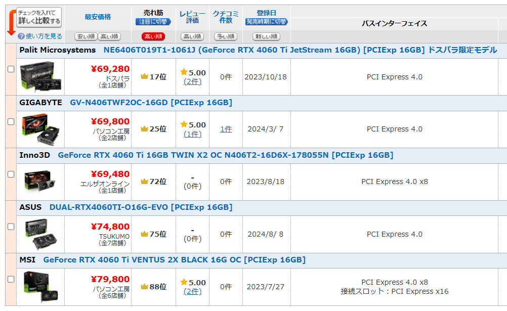Click エルザオンライン shop name
The image size is (507, 311).
coord(105,184)
